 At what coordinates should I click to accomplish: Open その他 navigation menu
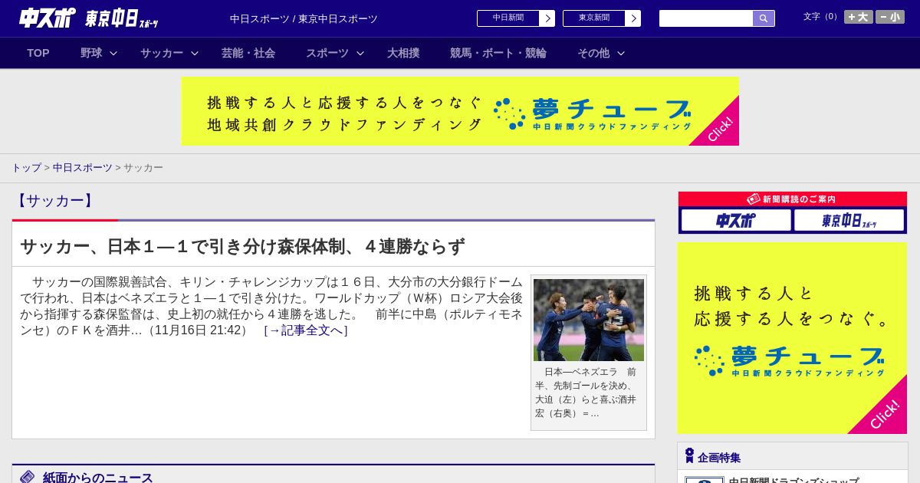pyautogui.click(x=593, y=53)
